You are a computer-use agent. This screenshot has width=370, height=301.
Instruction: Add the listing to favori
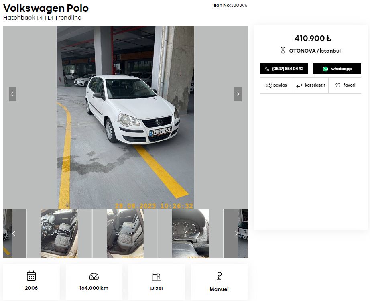click(x=345, y=85)
